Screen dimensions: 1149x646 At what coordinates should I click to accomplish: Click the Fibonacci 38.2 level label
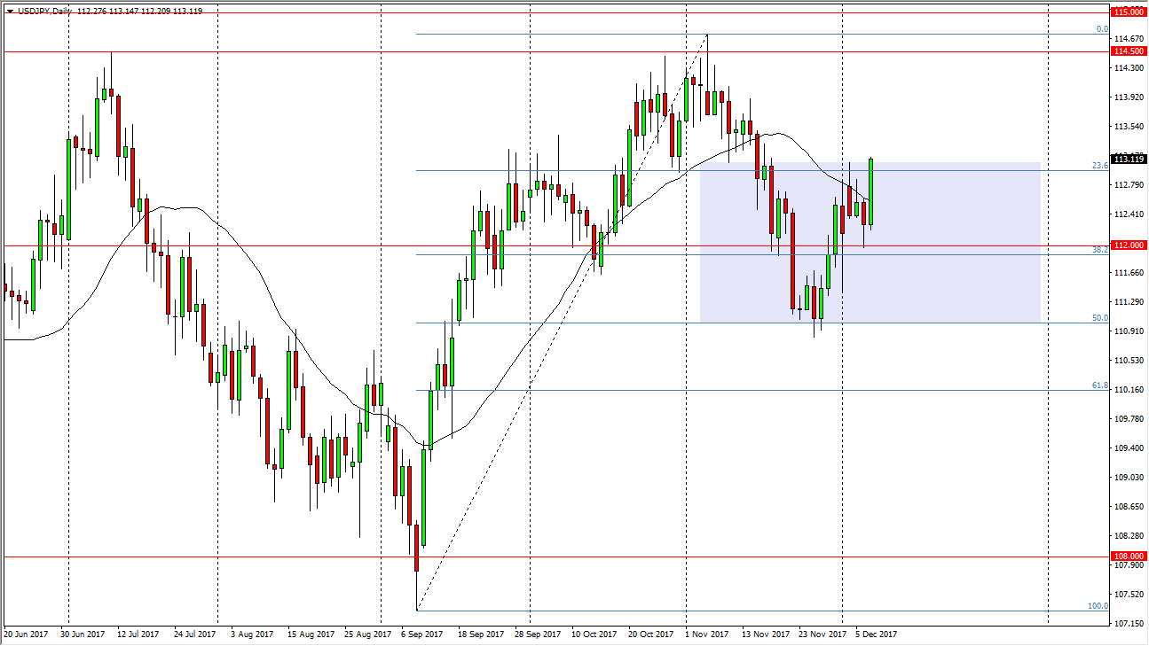click(x=1100, y=250)
